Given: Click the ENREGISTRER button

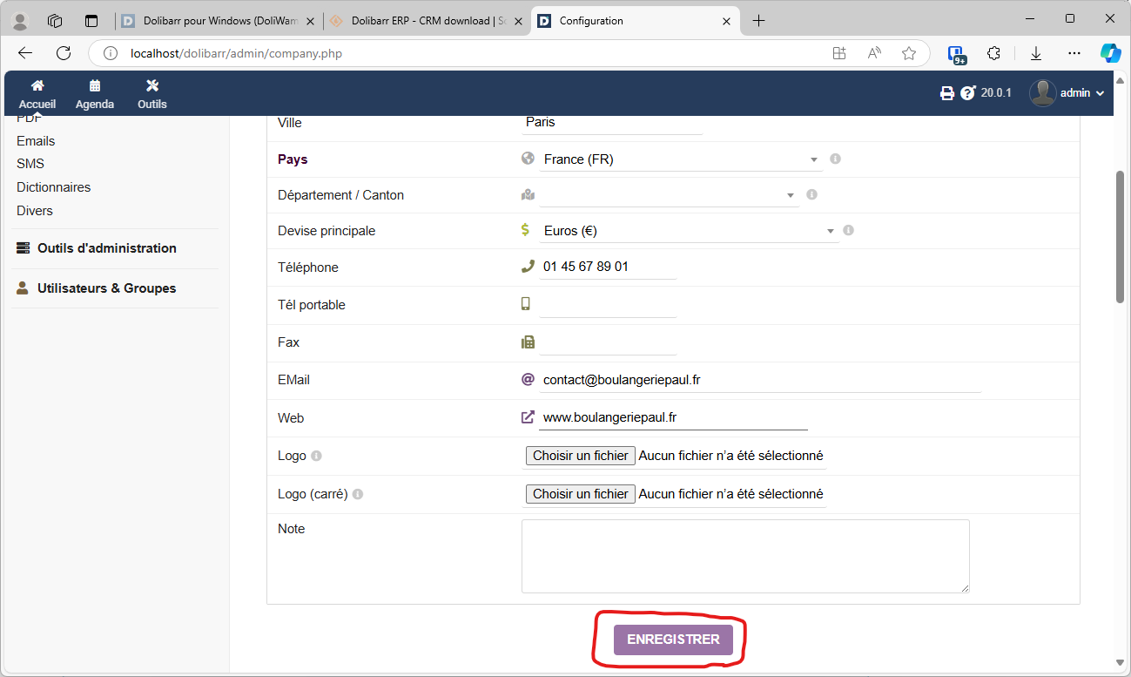Looking at the screenshot, I should click(673, 640).
